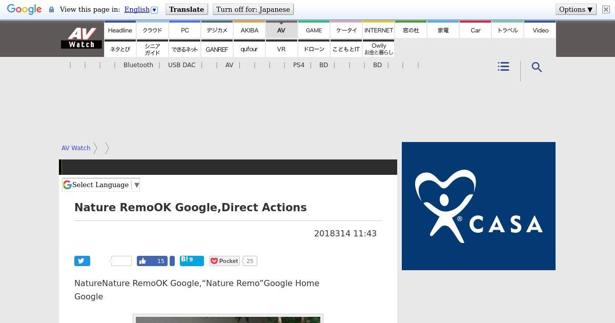Click the date text 2018314 11:43
The image size is (615, 323).
[x=345, y=233]
